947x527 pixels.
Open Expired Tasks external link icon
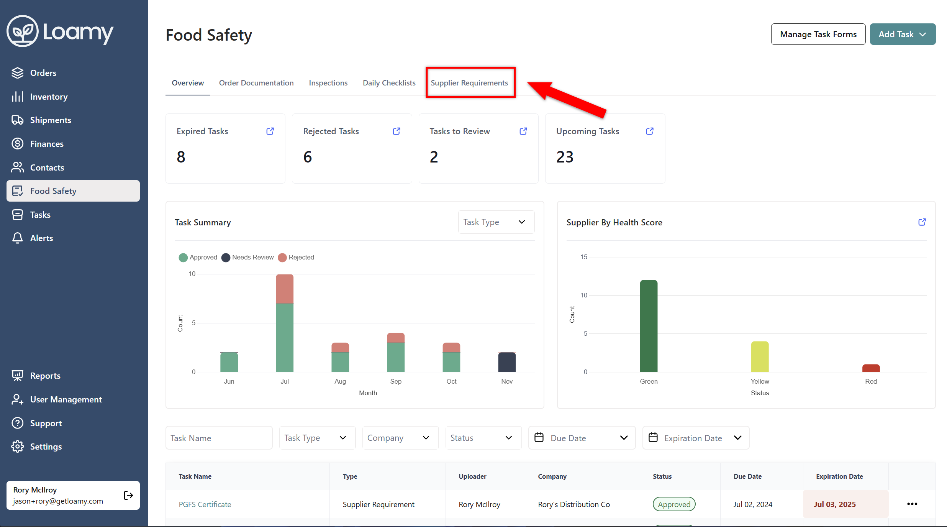(270, 131)
